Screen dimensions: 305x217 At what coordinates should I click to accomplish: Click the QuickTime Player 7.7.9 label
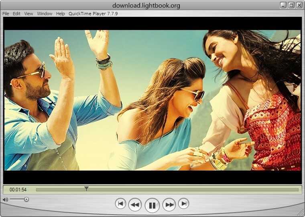pyautogui.click(x=93, y=14)
